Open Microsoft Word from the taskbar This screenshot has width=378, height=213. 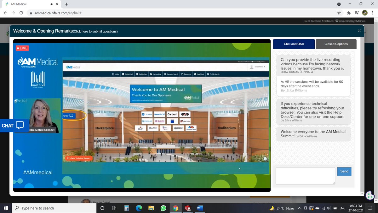200,208
